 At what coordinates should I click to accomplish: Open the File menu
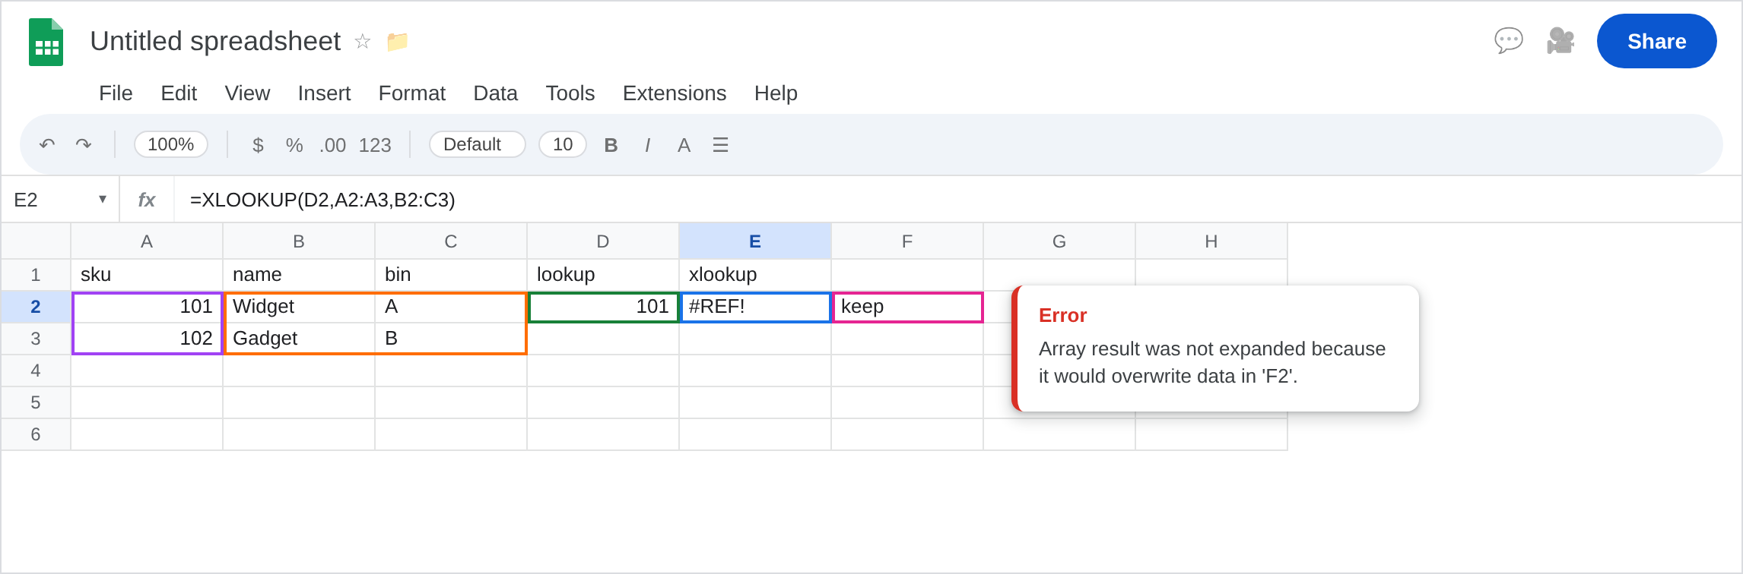(x=116, y=93)
